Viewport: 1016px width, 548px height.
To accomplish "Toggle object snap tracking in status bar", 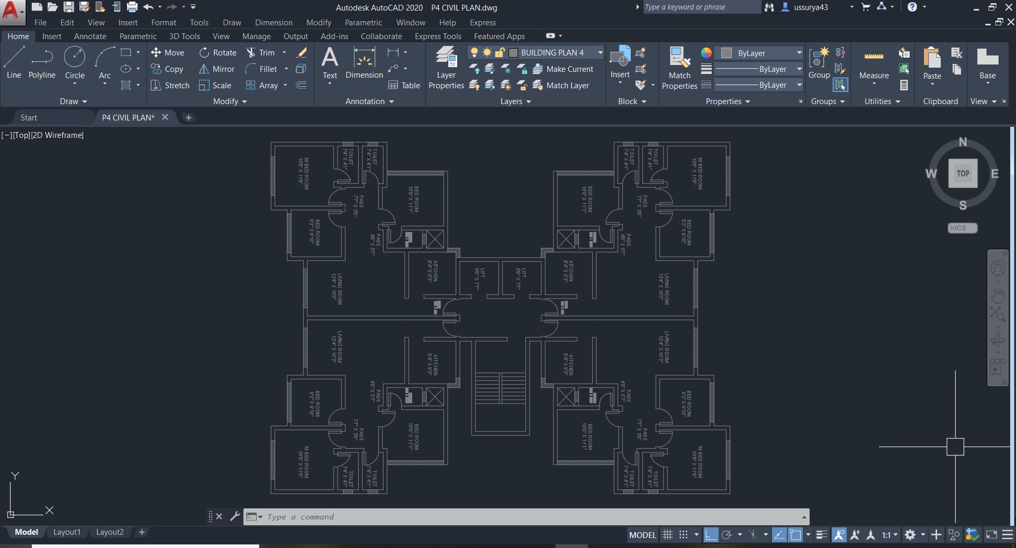I will pos(779,535).
